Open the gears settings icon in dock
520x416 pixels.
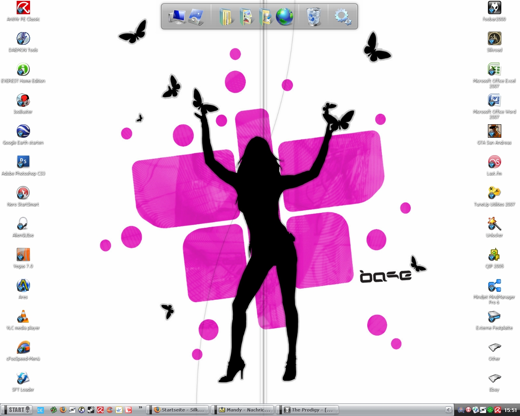point(342,17)
